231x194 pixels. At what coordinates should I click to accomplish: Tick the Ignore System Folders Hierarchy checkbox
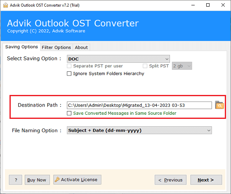pos(69,73)
